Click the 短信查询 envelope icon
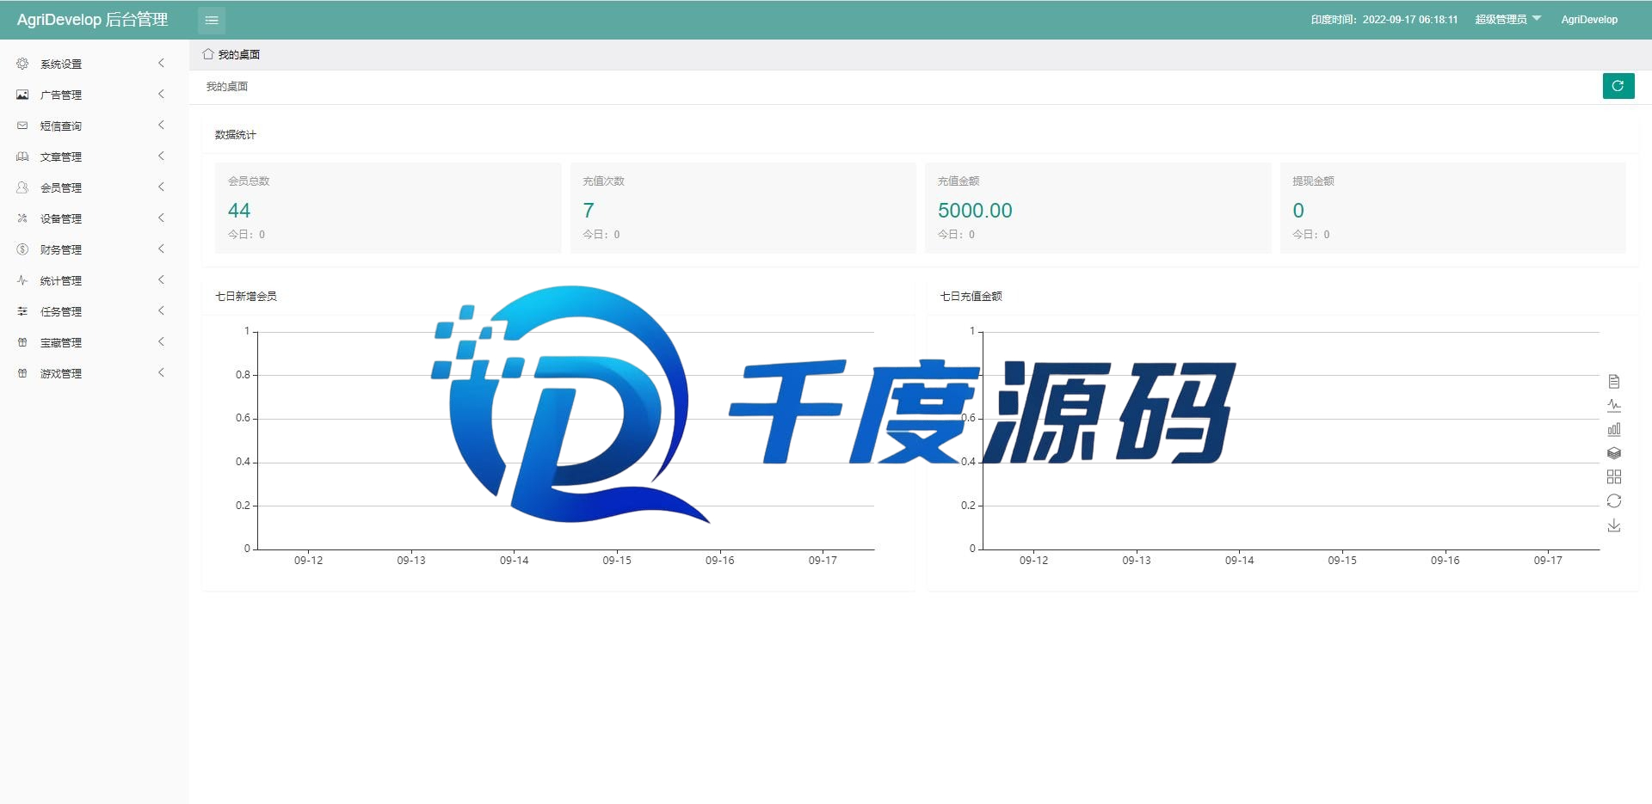Viewport: 1652px width, 804px height. point(22,126)
